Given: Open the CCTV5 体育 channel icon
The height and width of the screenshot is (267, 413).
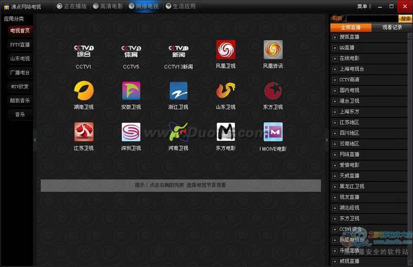Looking at the screenshot, I should coord(131,51).
